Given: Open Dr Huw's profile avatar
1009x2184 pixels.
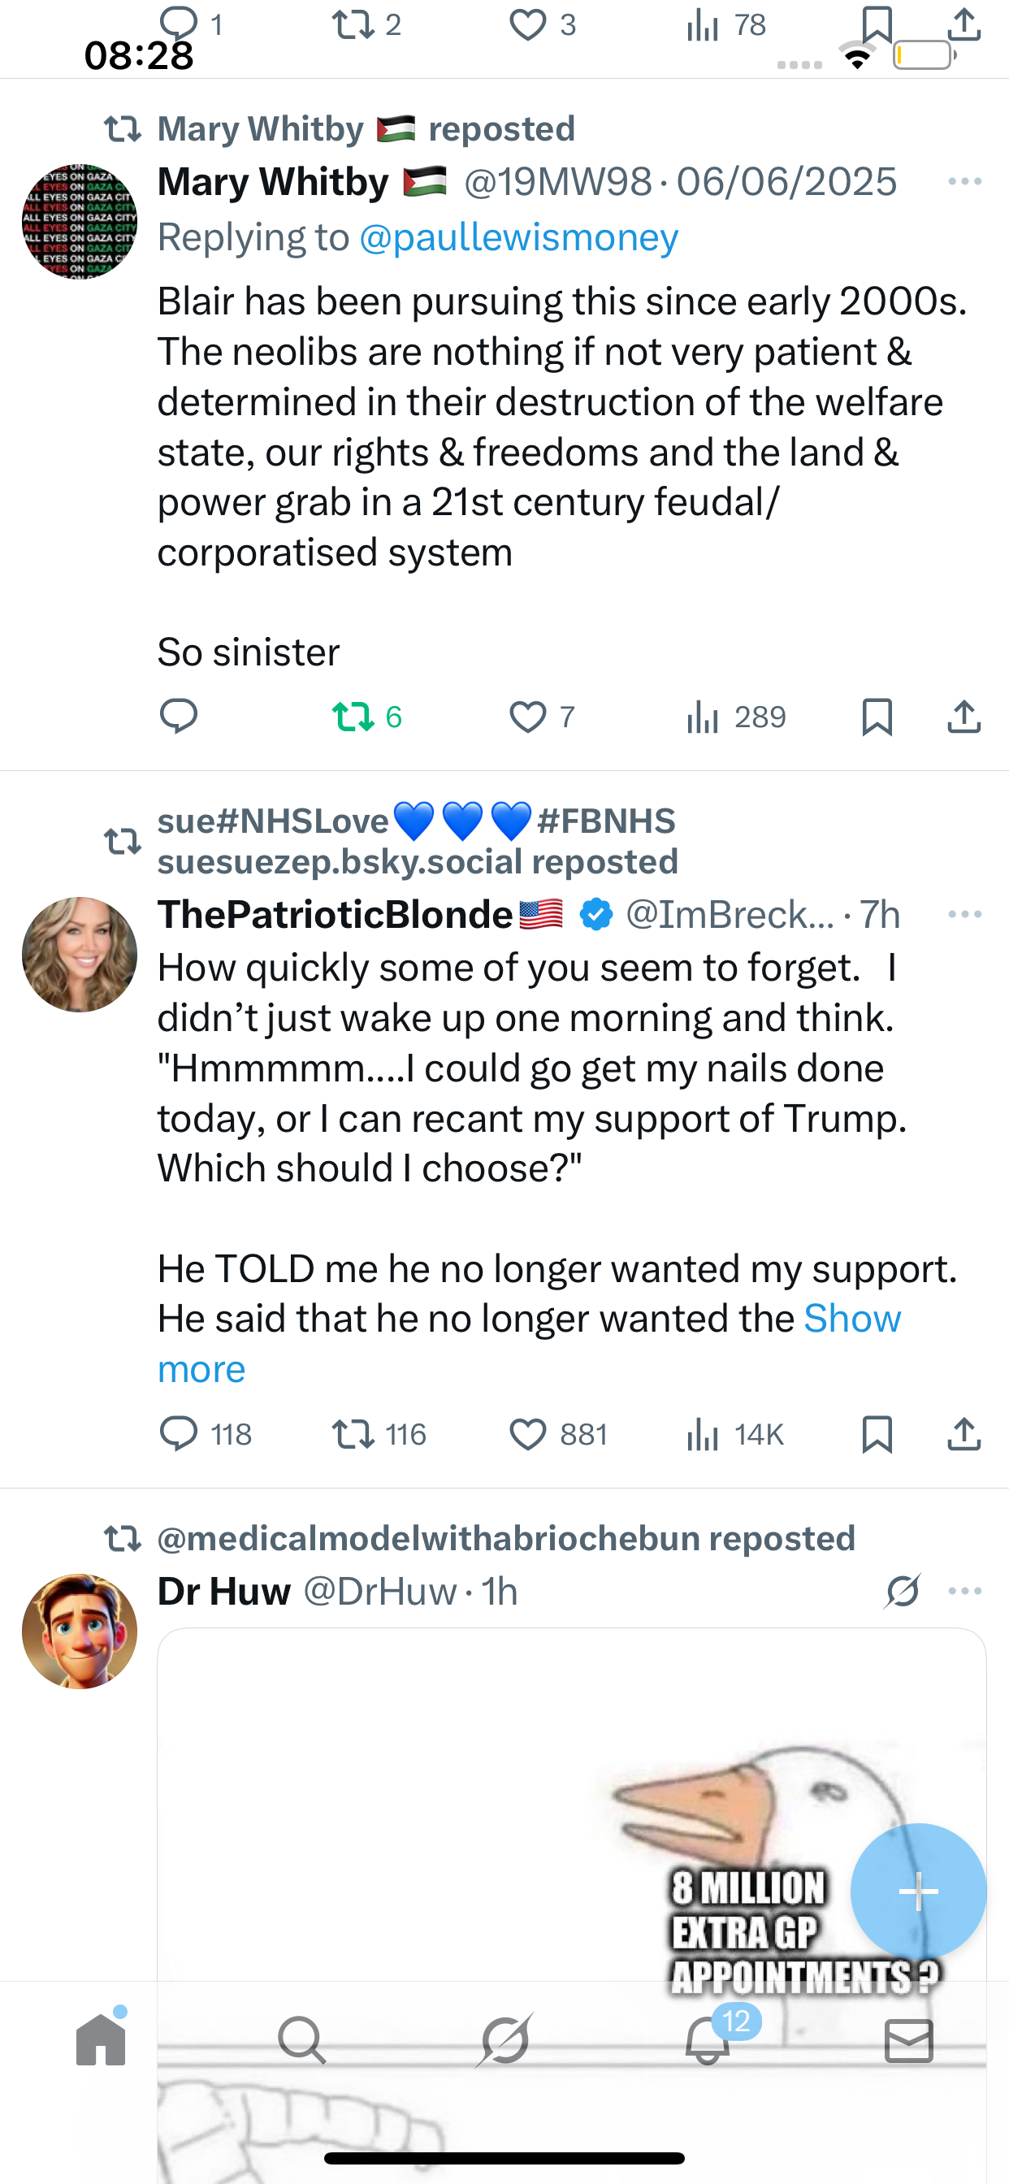Looking at the screenshot, I should point(80,1631).
